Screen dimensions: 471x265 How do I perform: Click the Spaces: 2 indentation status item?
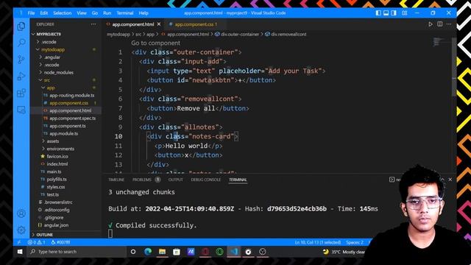(x=355, y=242)
